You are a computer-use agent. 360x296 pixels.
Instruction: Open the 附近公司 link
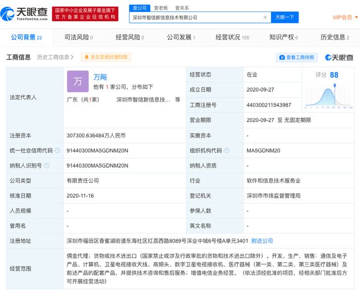(262, 241)
